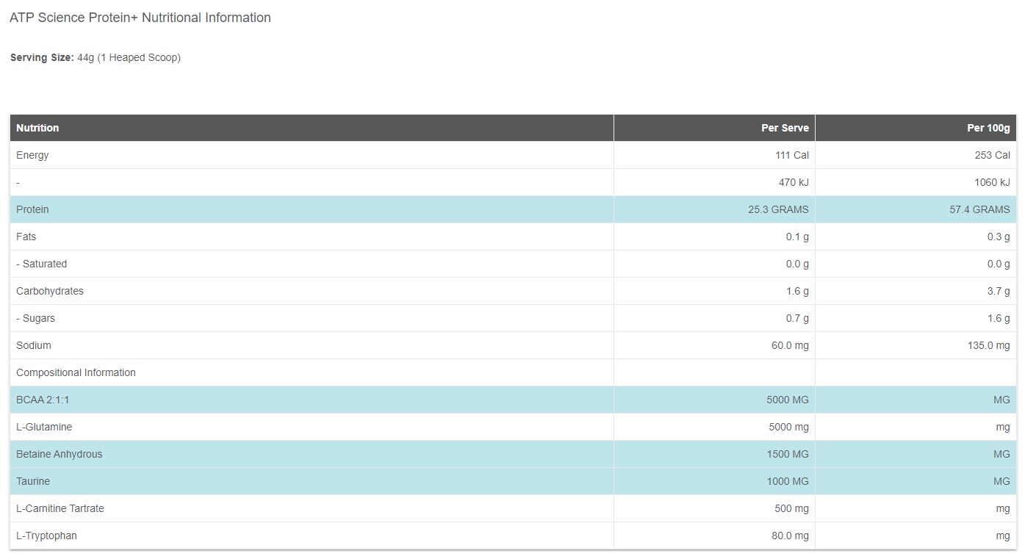Image resolution: width=1025 pixels, height=559 pixels.
Task: Select the 'L-Carnitine Tartrate' row label
Action: tap(60, 508)
